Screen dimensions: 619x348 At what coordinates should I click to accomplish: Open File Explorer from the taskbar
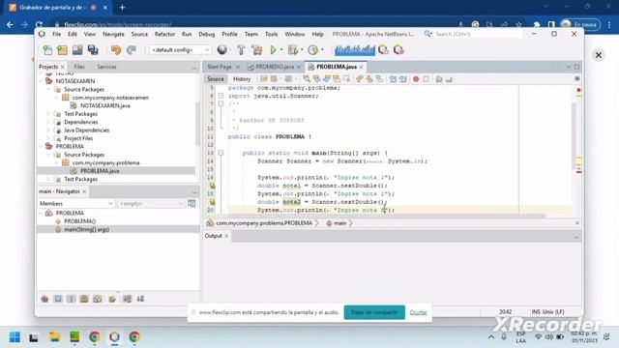point(54,337)
